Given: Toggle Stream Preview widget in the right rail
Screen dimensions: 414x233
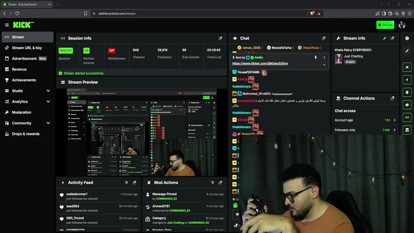Looking at the screenshot, I should click(407, 67).
